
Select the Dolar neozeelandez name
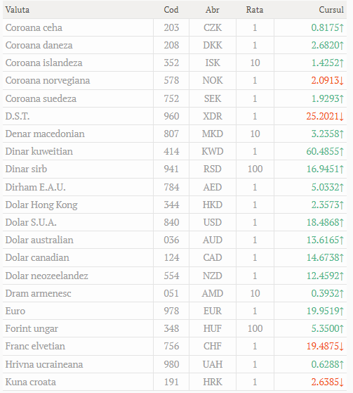[46, 276]
